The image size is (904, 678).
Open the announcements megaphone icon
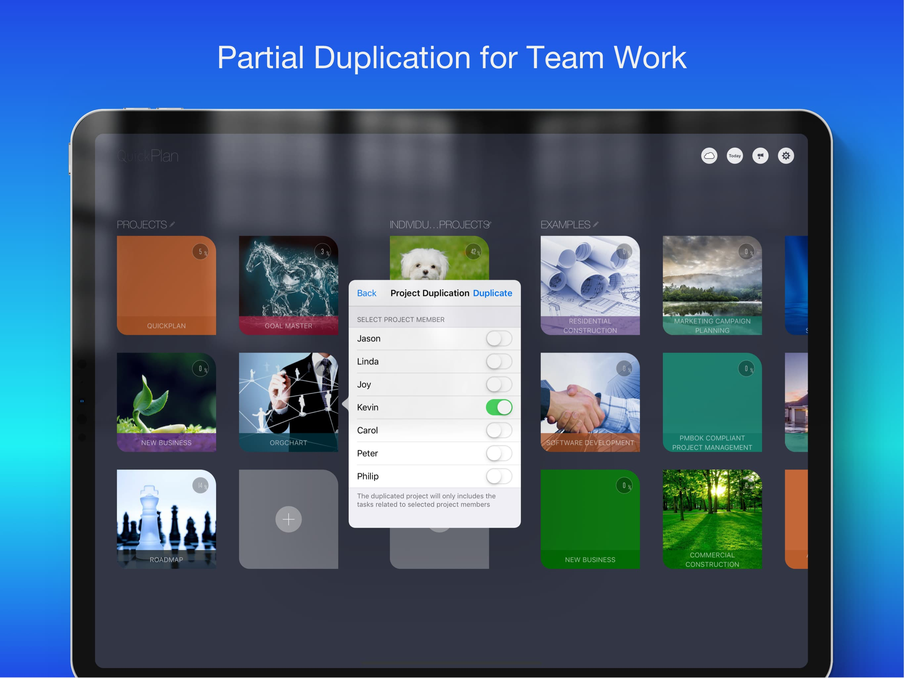(760, 156)
